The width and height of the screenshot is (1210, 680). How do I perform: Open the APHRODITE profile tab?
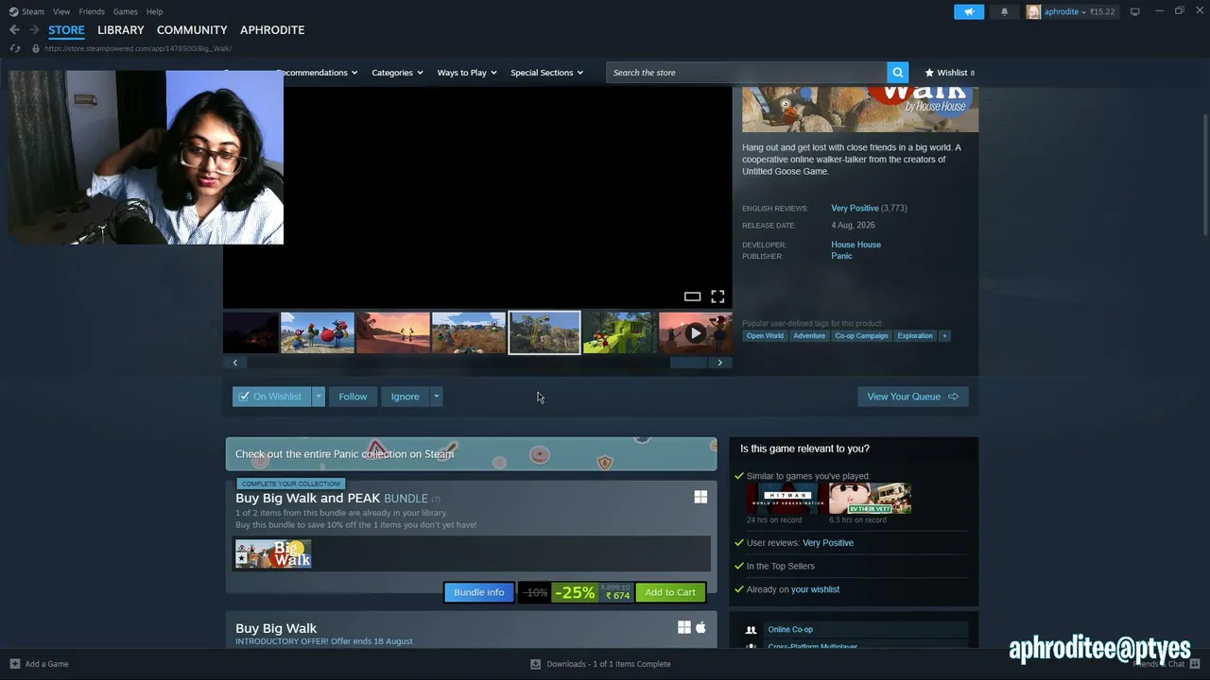(x=272, y=30)
